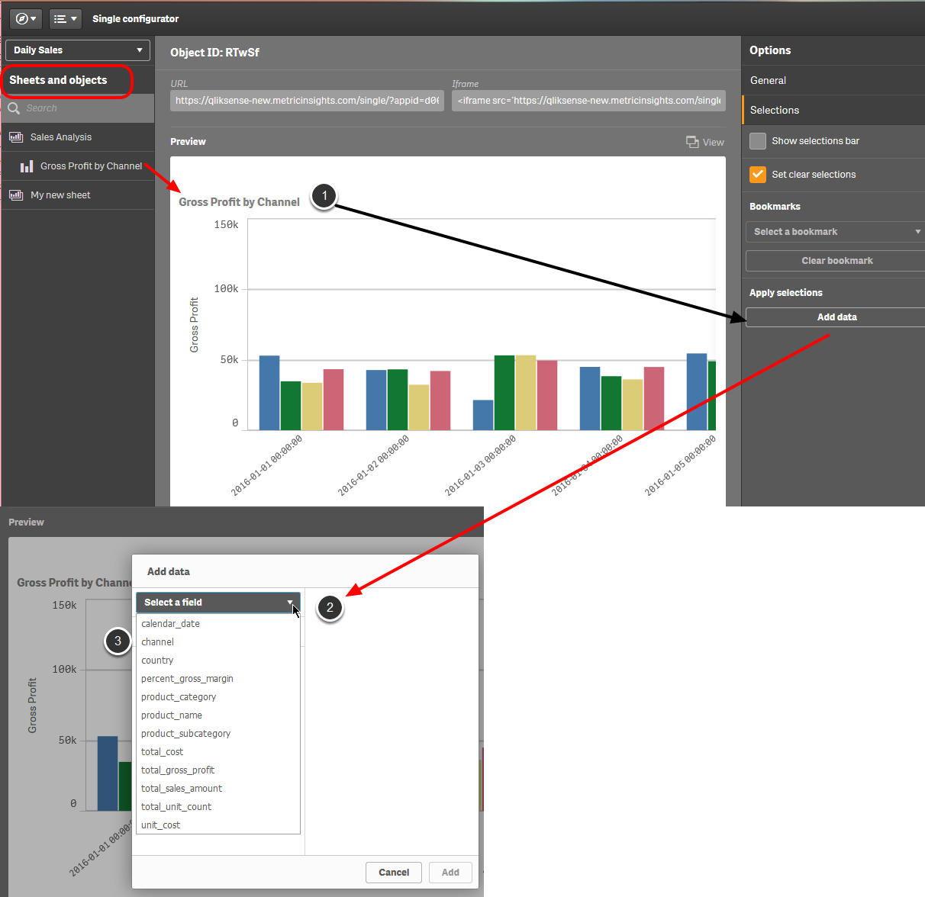
Task: Click the Single configurator title
Action: pyautogui.click(x=136, y=19)
